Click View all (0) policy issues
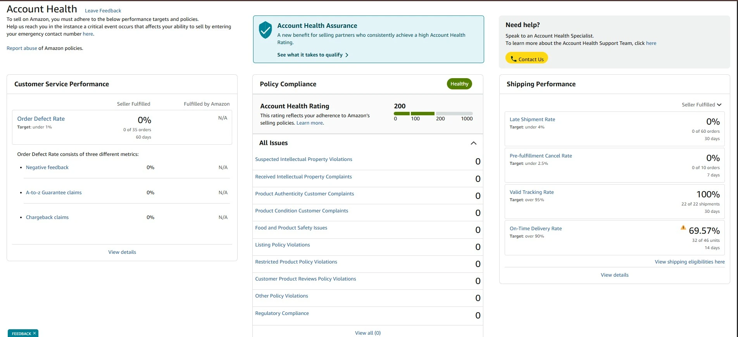 click(x=368, y=333)
